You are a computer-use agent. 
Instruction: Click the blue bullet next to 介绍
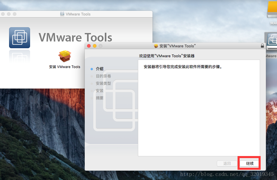click(x=92, y=69)
